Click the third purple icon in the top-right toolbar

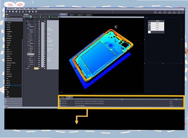click(164, 12)
